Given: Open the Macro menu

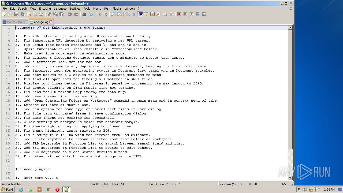Looking at the screenshot, I should pyautogui.click(x=97, y=9).
